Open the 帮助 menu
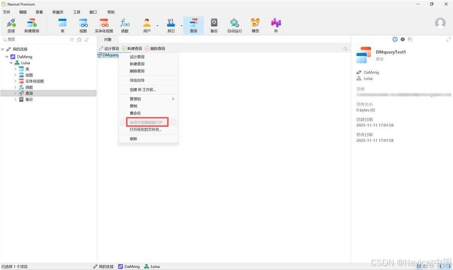Viewport: 453px width, 270px height. tap(111, 12)
